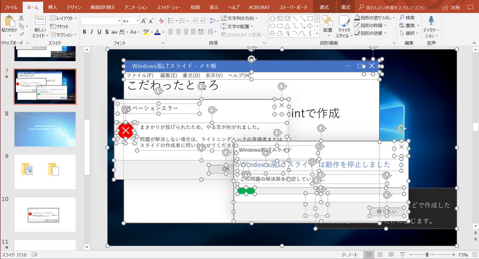
Task: Expand the Select (選択) dropdown
Action: [408, 33]
